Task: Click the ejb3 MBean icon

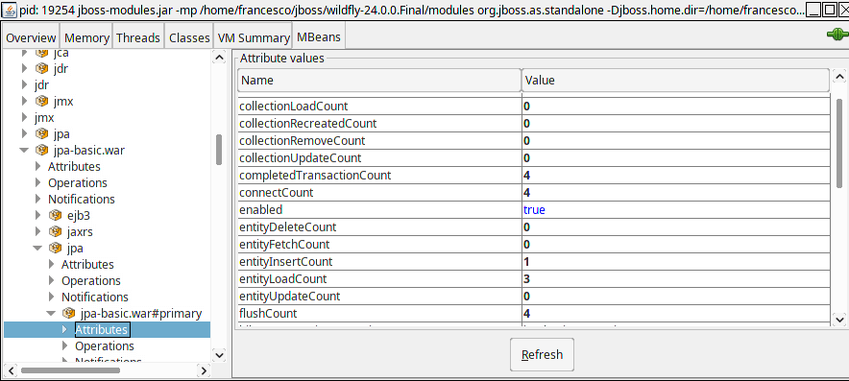Action: pyautogui.click(x=56, y=215)
